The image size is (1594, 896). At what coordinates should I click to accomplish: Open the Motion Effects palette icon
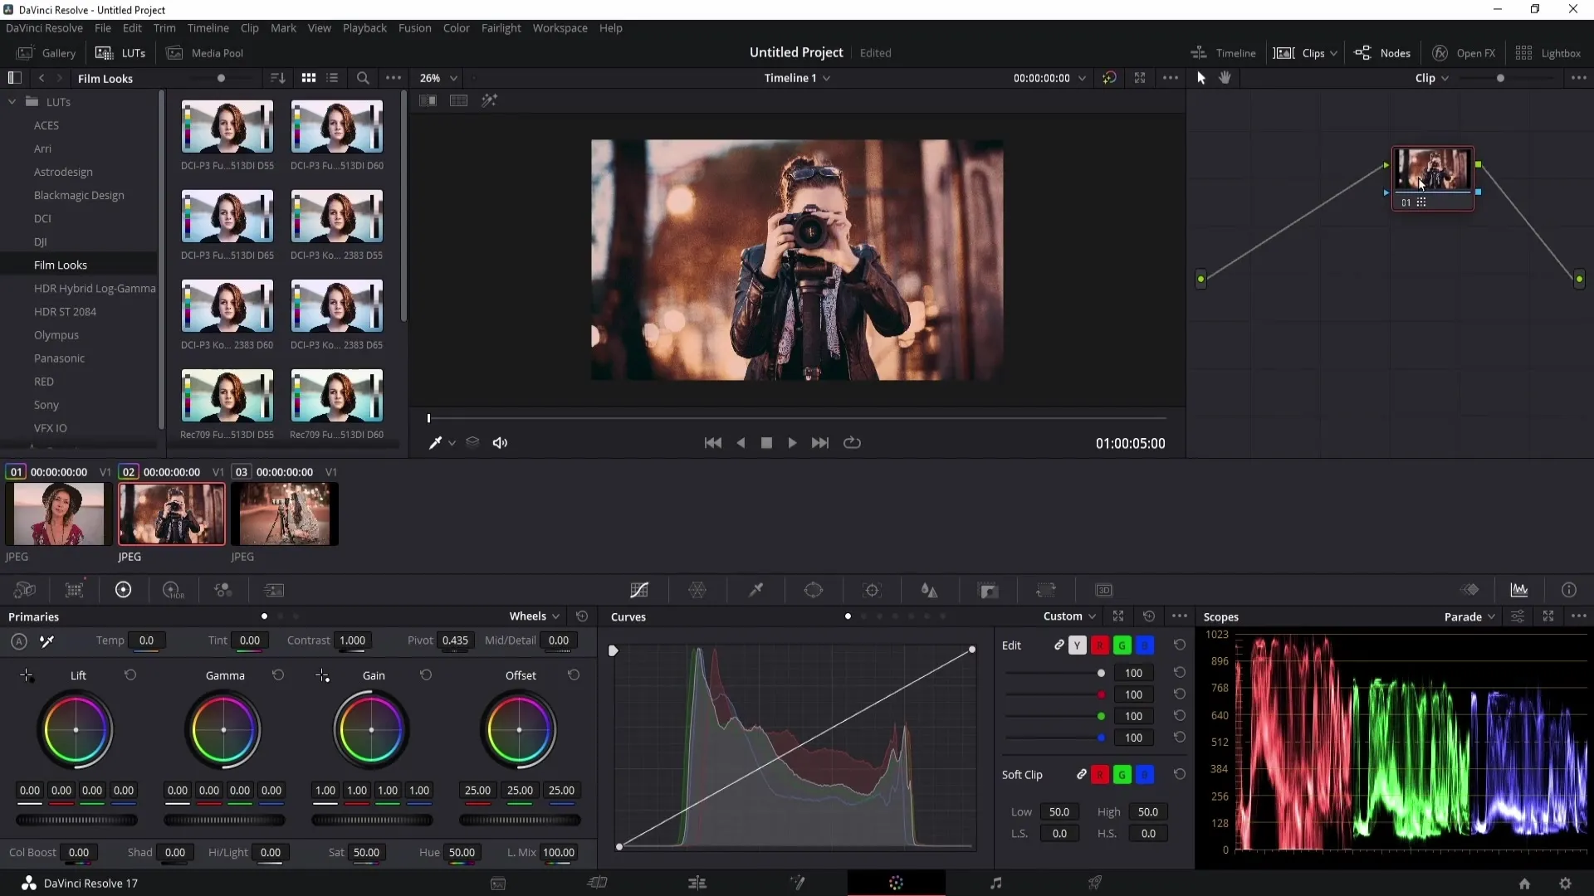click(274, 590)
